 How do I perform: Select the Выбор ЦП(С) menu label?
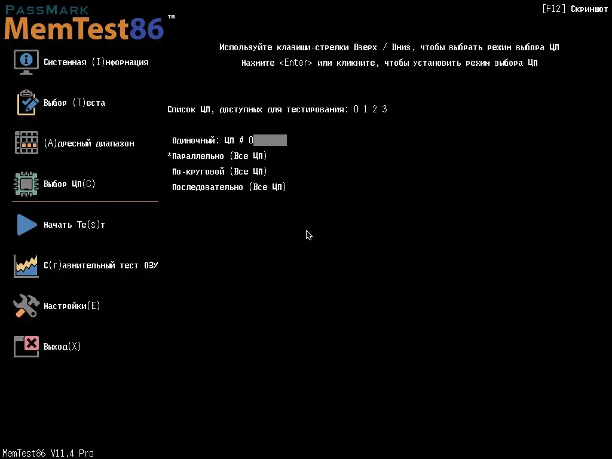(69, 184)
